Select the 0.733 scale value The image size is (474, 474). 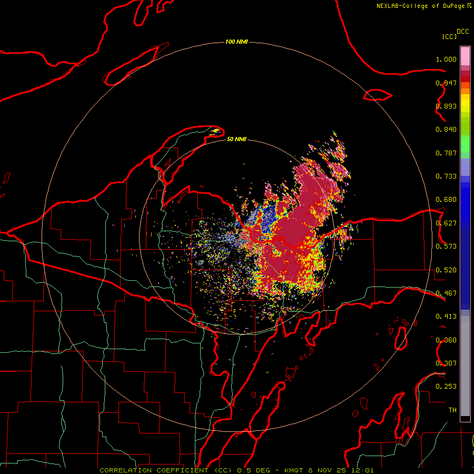tap(446, 176)
